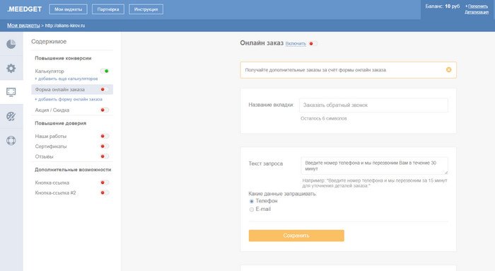This screenshot has height=271, width=495.
Task: Enable the Акция / Скидка switch
Action: click(x=105, y=110)
